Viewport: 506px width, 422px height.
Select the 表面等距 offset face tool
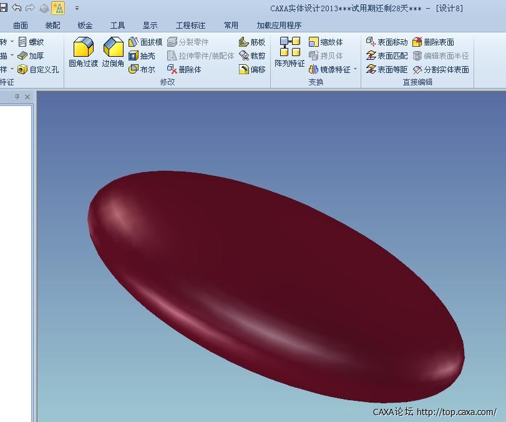(387, 69)
